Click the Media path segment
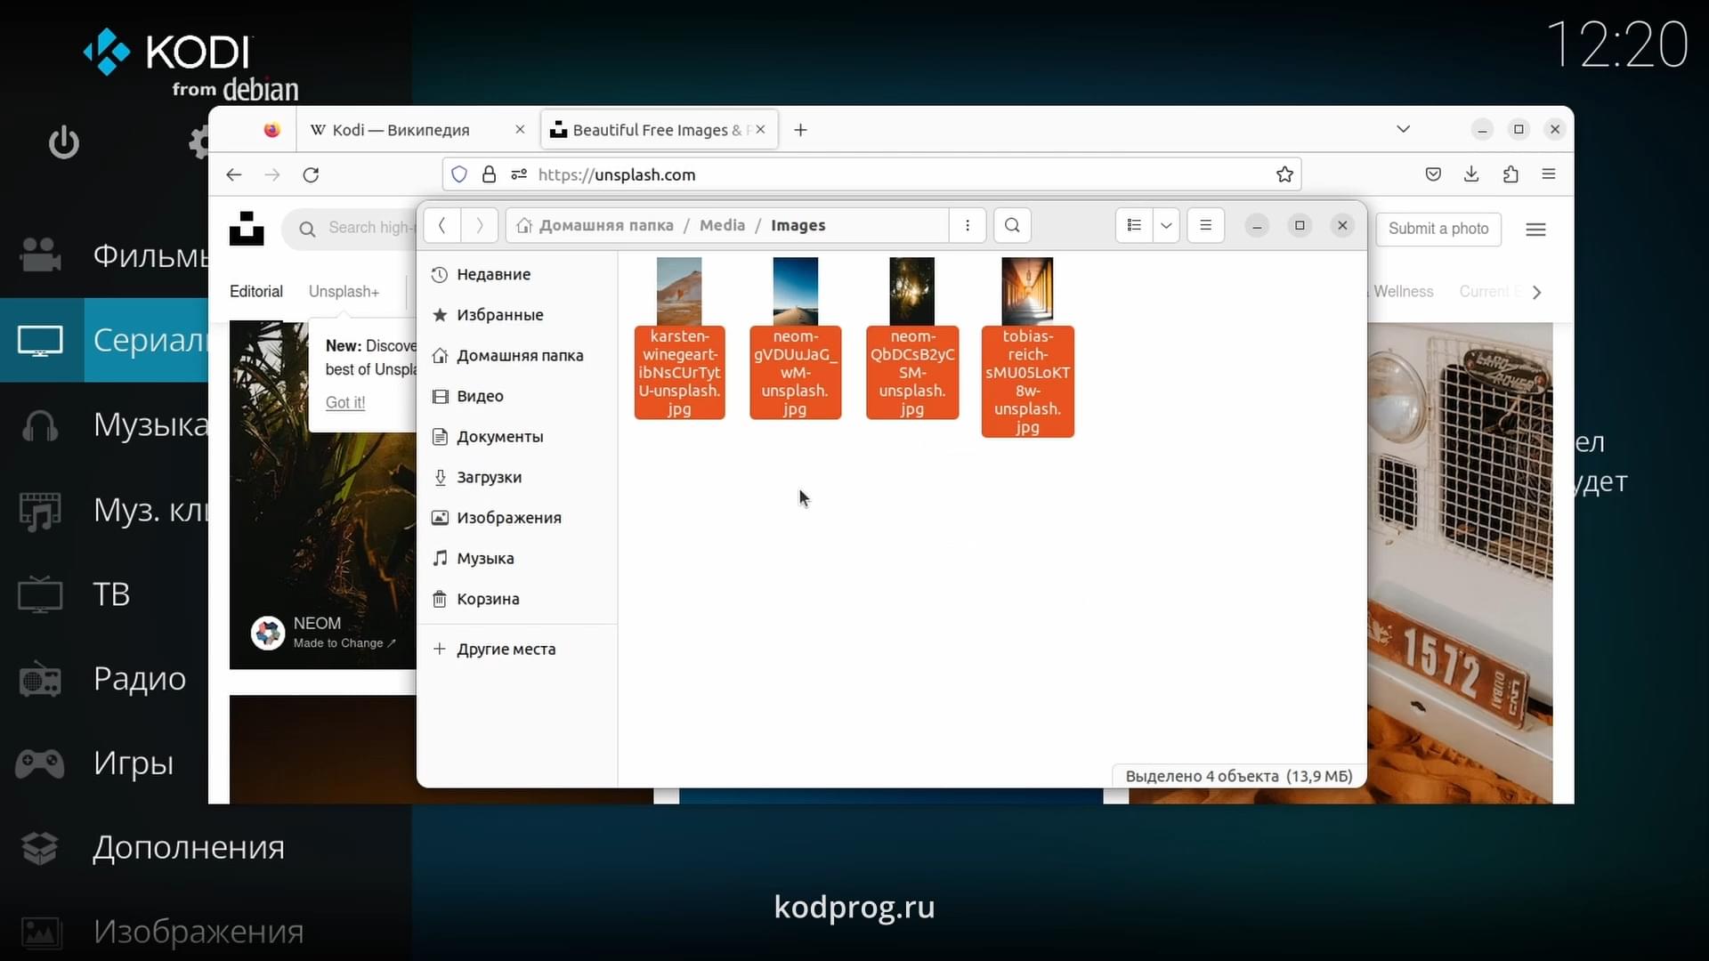 (722, 225)
